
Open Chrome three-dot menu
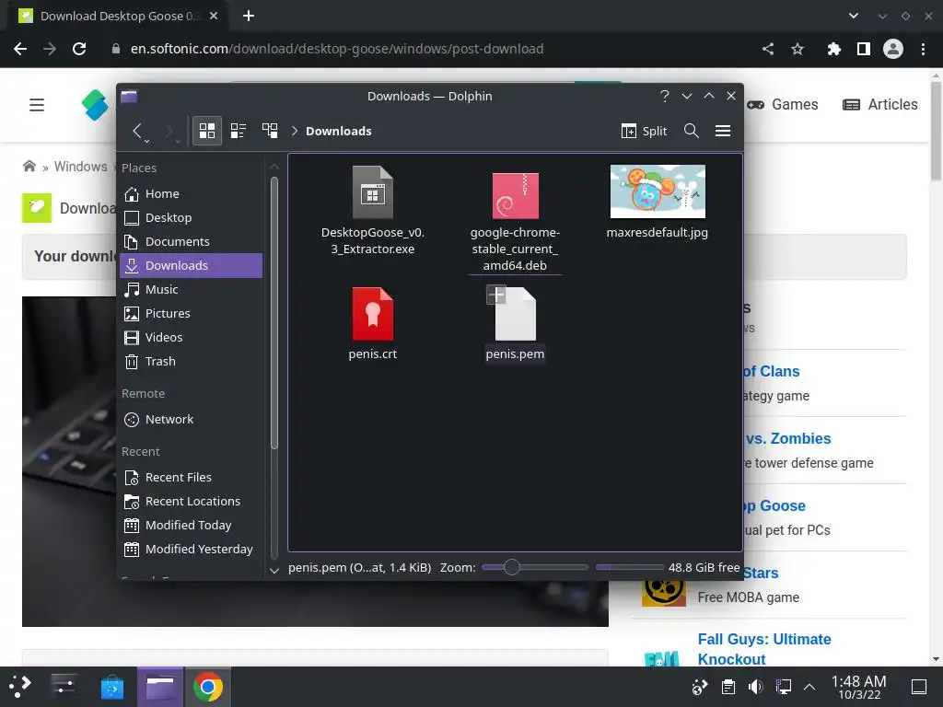click(923, 49)
